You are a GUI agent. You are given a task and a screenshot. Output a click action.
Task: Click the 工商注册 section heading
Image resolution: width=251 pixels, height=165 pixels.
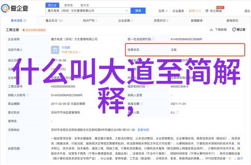[x=13, y=30]
